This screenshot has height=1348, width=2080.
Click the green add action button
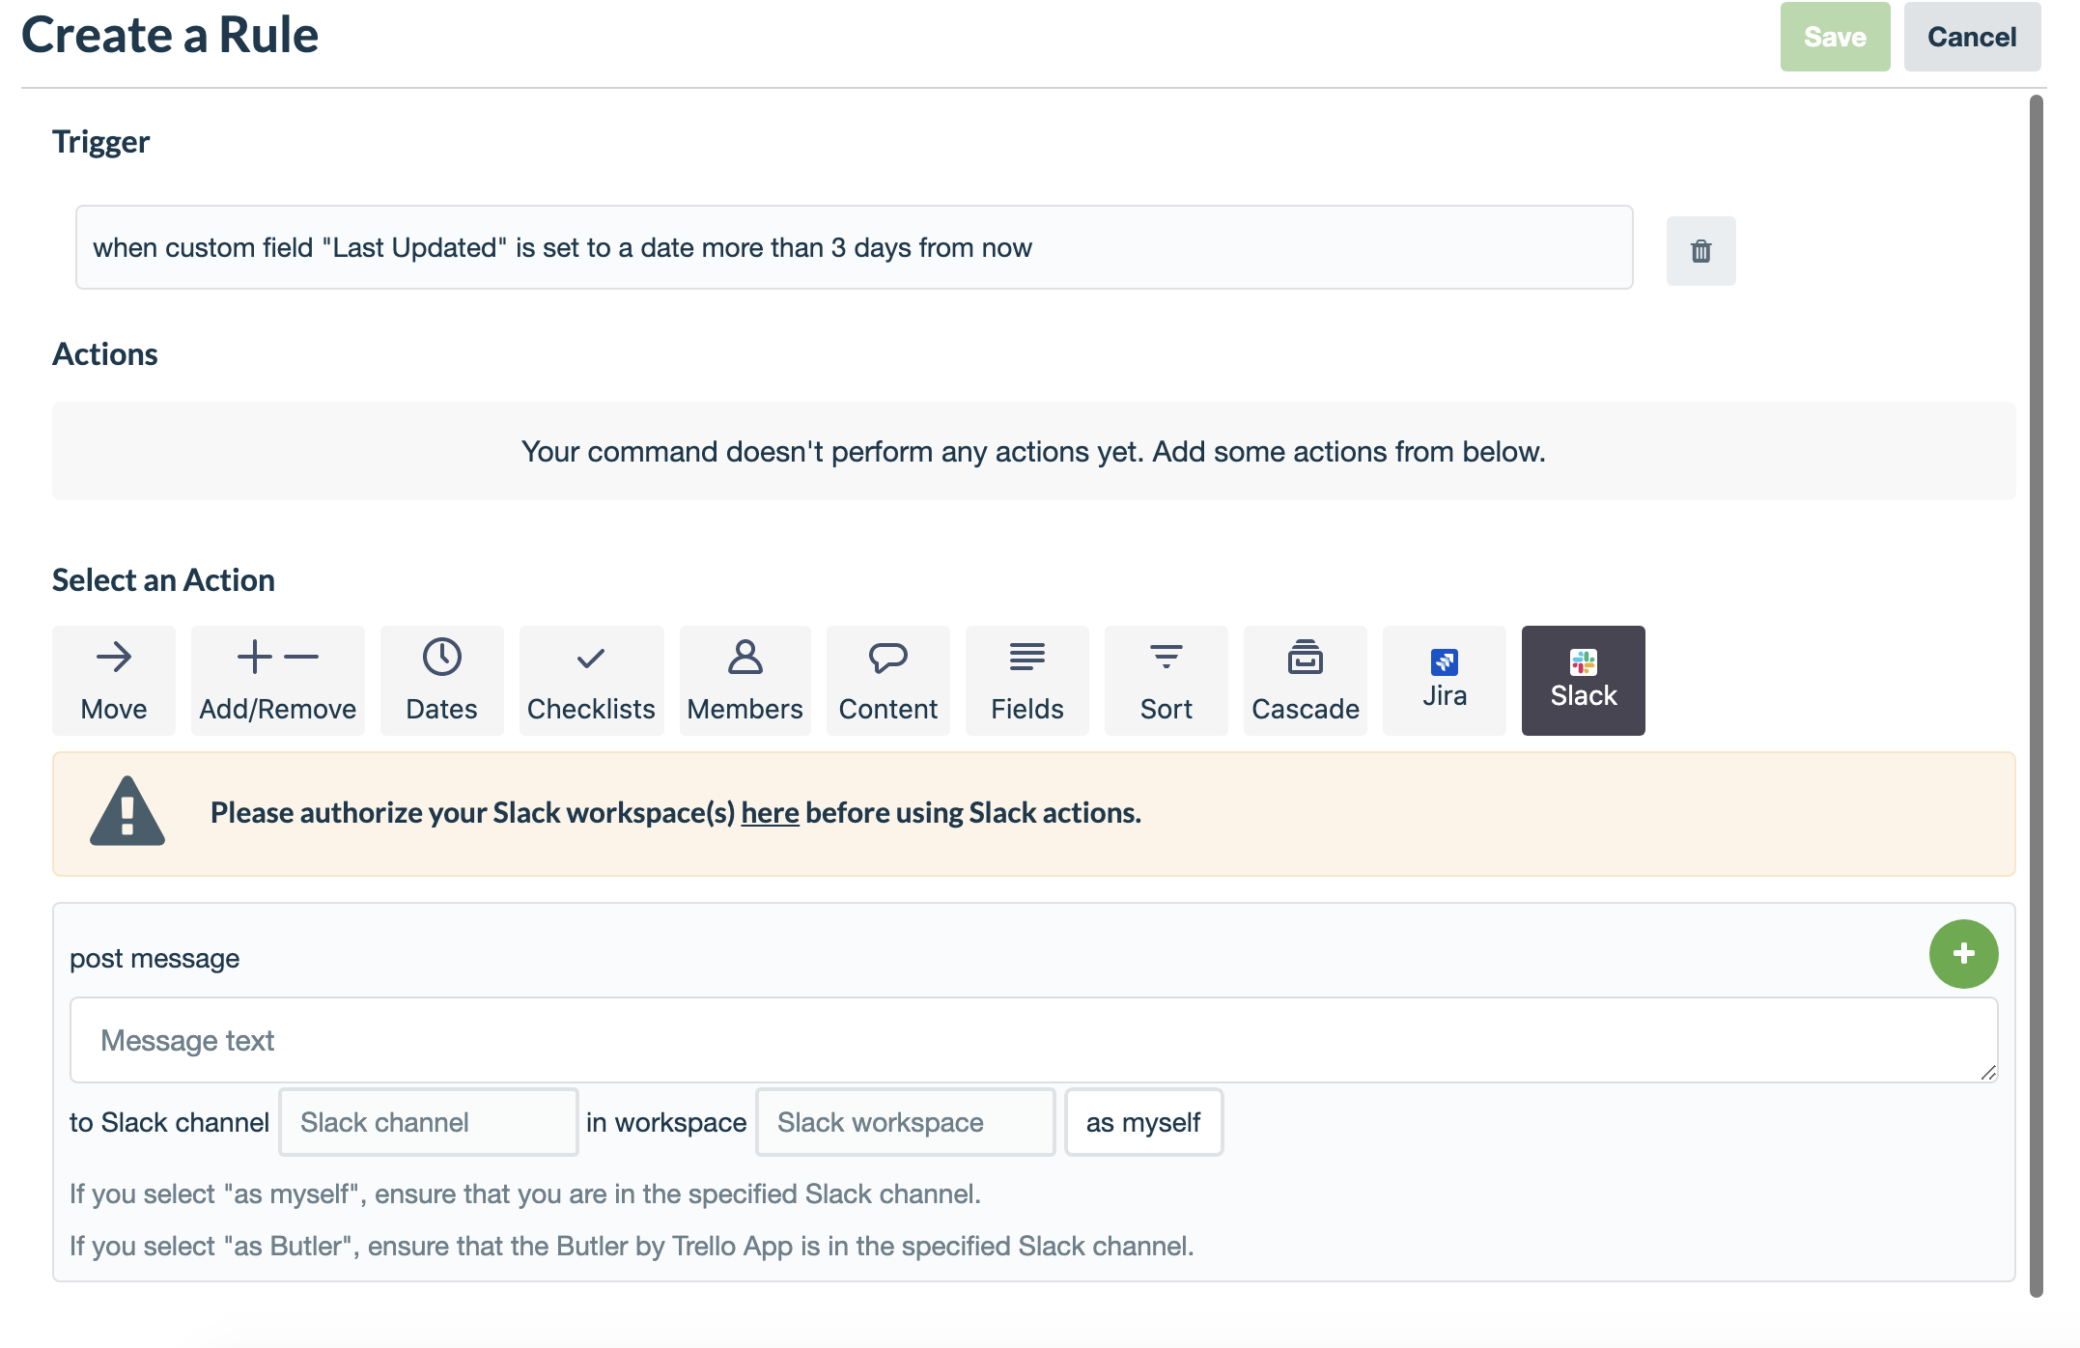[x=1963, y=952]
